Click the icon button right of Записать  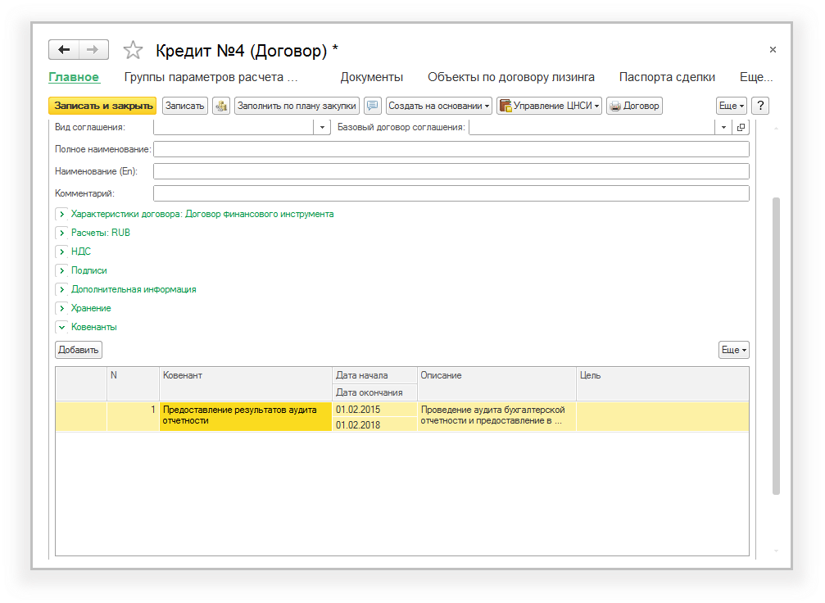tap(221, 106)
